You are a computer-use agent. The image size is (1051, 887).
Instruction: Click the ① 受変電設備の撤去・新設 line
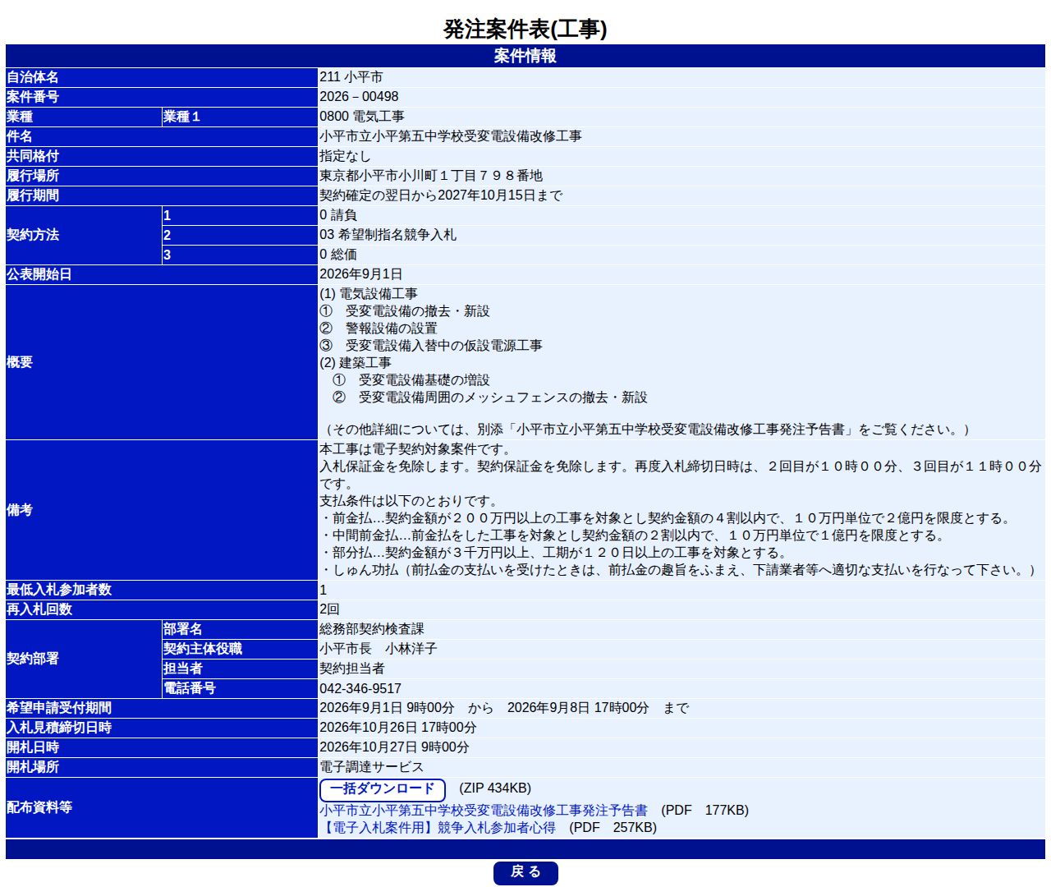point(405,311)
